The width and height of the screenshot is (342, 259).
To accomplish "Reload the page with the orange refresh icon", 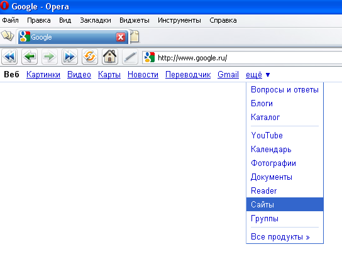I will [90, 57].
